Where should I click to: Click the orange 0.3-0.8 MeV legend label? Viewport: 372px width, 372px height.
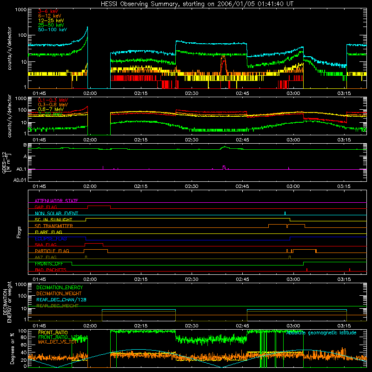(x=53, y=105)
